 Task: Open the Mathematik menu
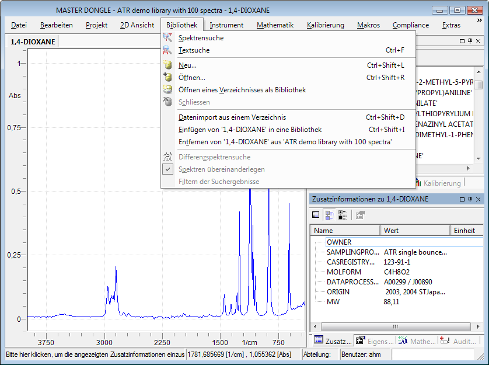275,25
